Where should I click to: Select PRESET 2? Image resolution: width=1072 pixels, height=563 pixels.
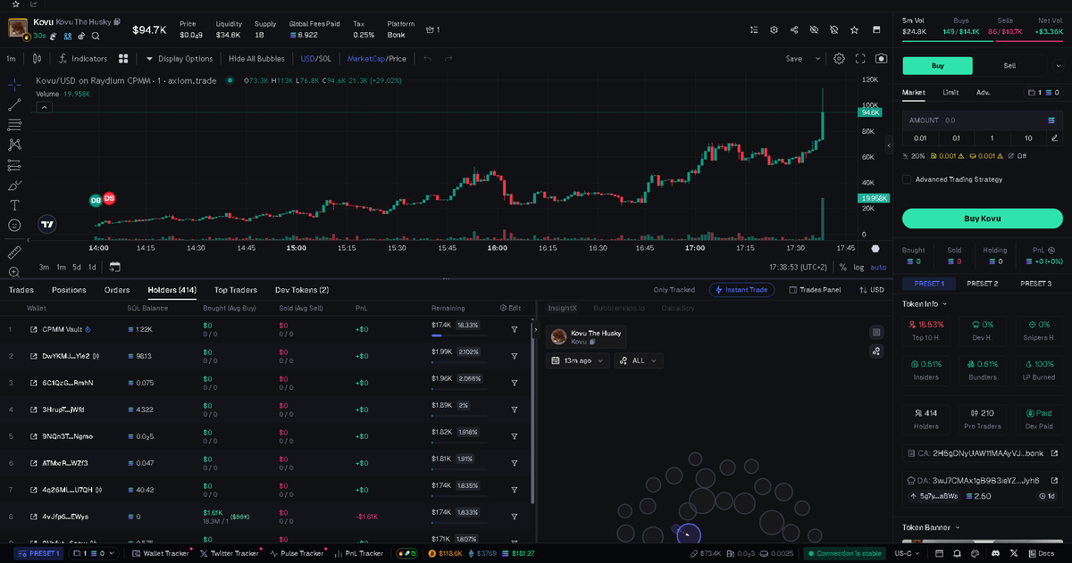pos(982,283)
